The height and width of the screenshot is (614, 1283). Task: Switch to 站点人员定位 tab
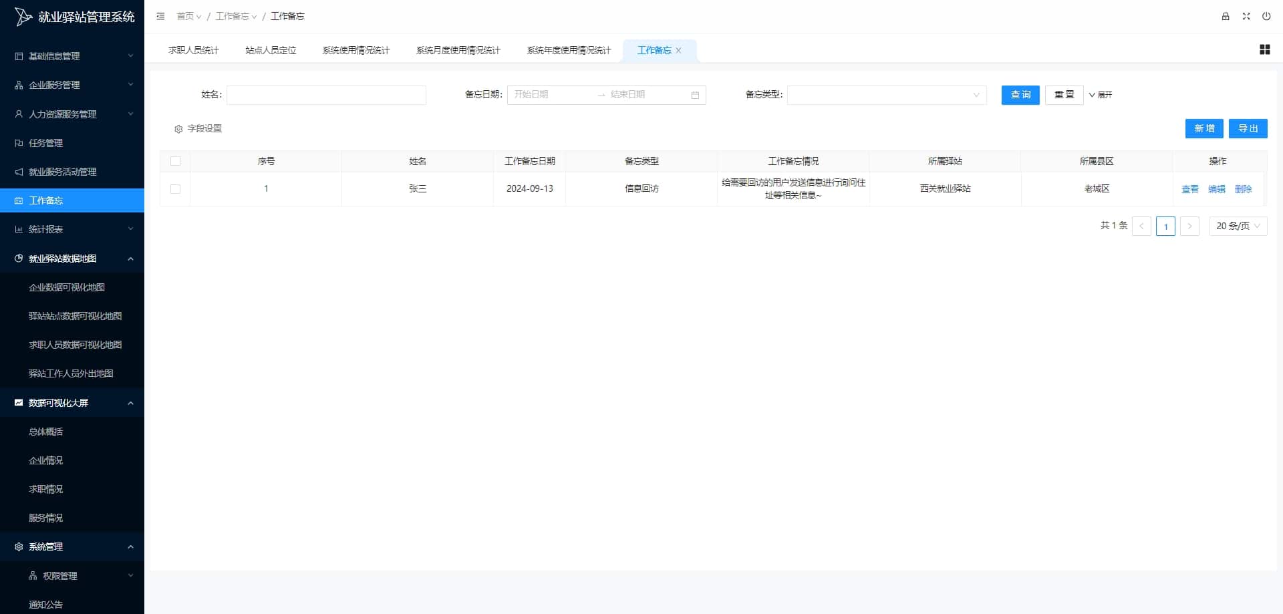tap(271, 50)
